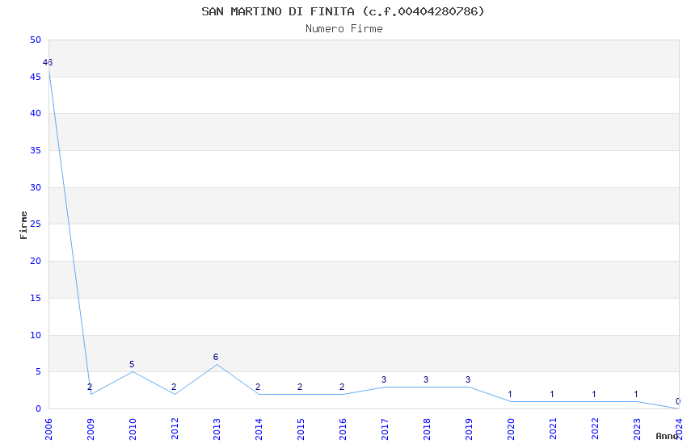Click the data label 3 above 2018

[x=426, y=379]
